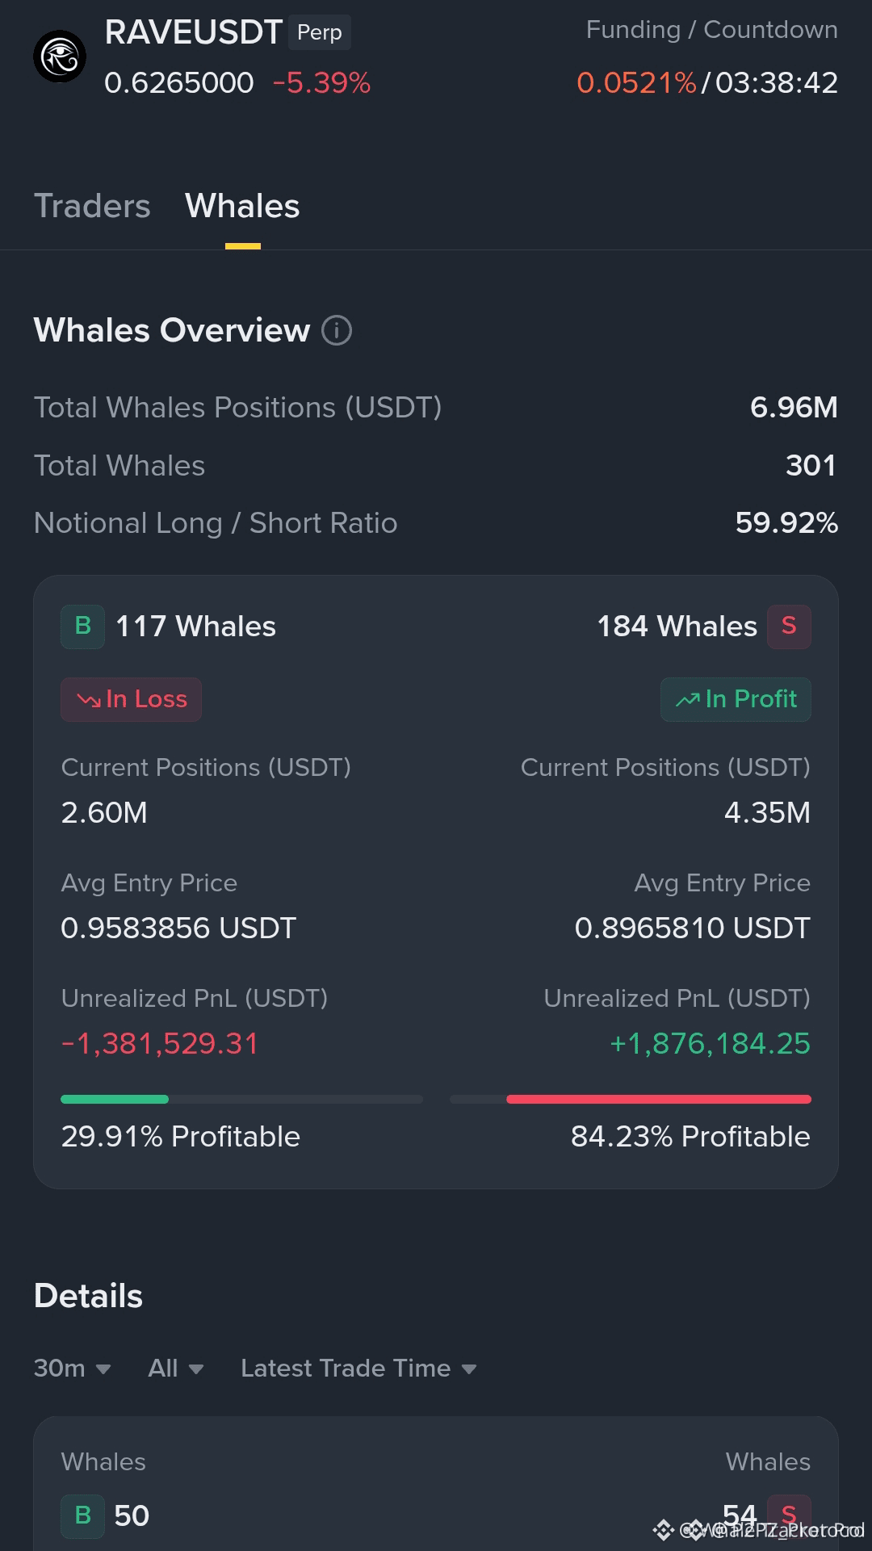Tap the Notional Long / Short Ratio row

[436, 523]
